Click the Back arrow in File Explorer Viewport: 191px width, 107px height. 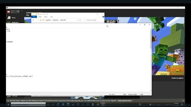tap(33, 20)
